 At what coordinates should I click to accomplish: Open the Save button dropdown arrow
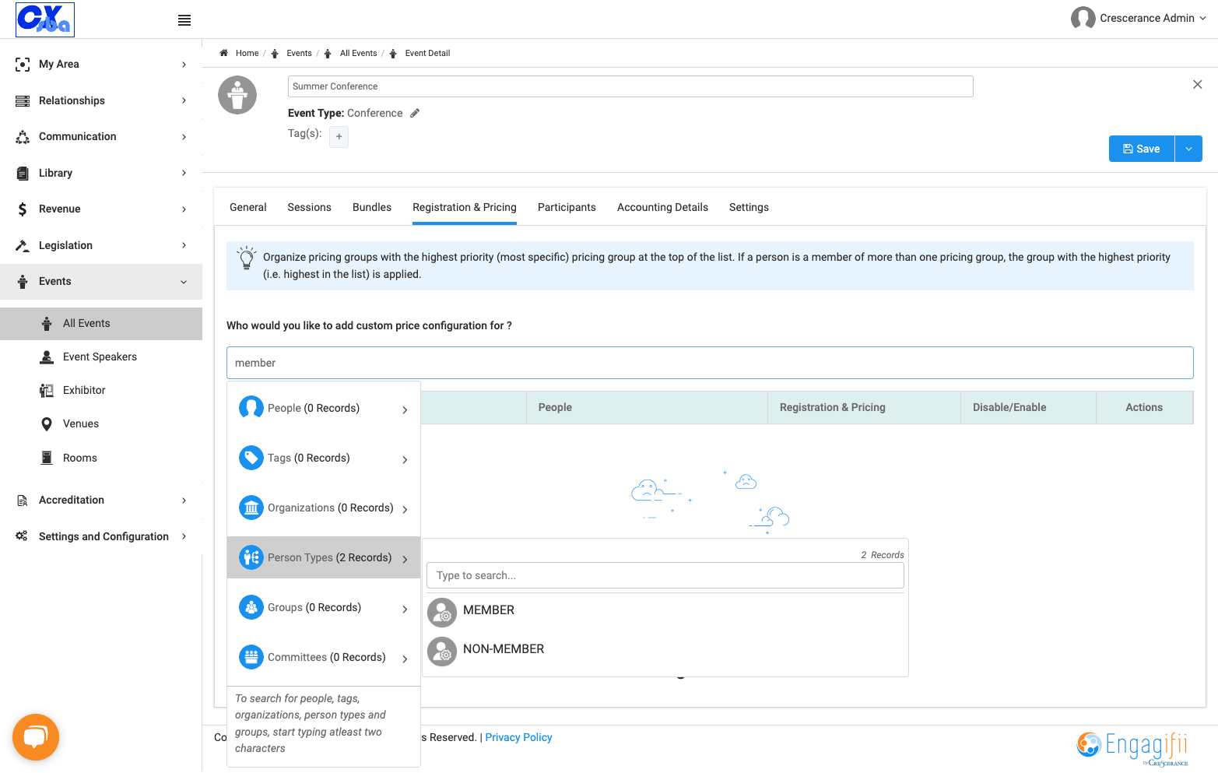click(x=1188, y=149)
